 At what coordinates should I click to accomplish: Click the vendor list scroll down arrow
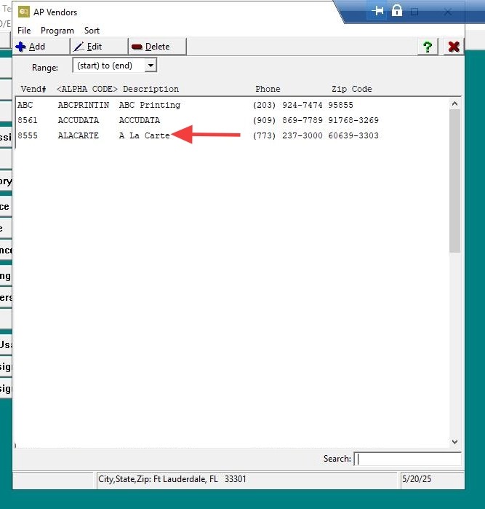coord(454,442)
